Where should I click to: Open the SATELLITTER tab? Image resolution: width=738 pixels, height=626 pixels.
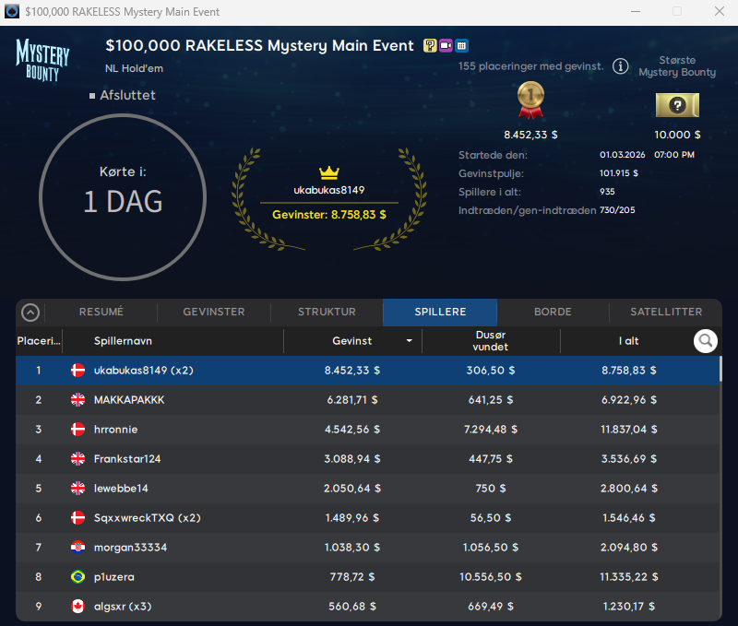tap(666, 312)
